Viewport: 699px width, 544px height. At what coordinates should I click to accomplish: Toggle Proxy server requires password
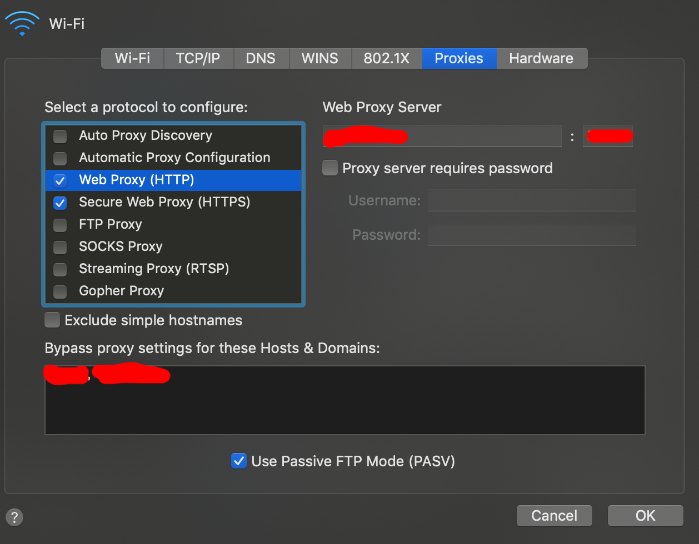click(330, 168)
